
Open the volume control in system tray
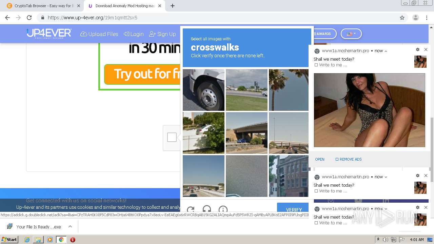point(386,240)
